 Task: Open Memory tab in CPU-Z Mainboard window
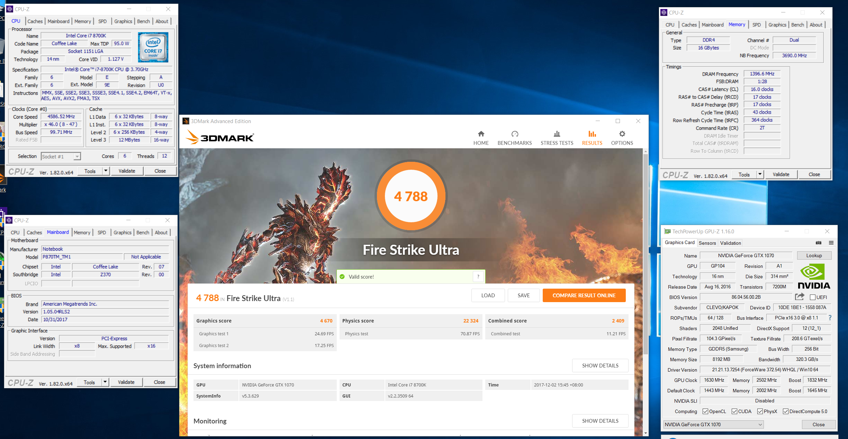82,232
